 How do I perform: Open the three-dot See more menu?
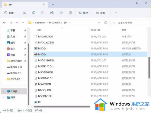pos(115,13)
